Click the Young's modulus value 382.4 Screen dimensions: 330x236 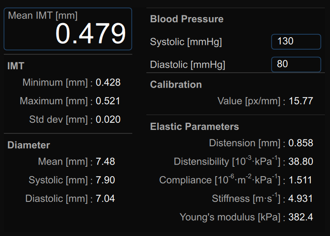point(300,217)
